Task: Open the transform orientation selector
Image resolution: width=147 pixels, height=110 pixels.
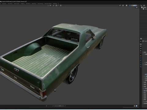Action: [50, 5]
